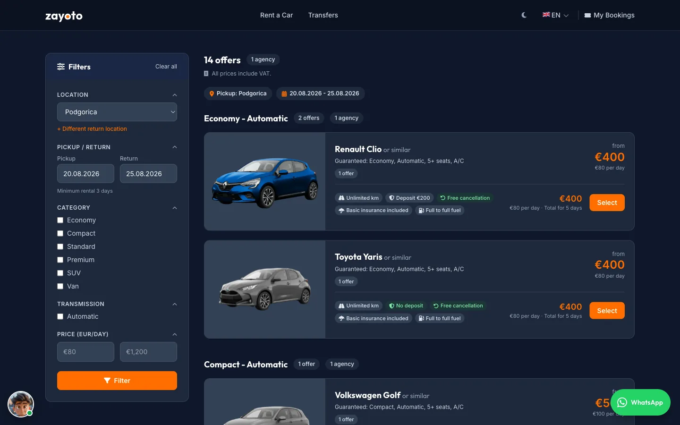This screenshot has width=680, height=425.
Task: Open WhatsApp chat button
Action: pos(640,402)
